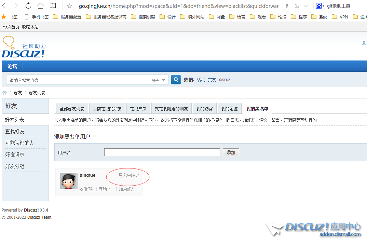Click the 黑名单除名 link

(x=129, y=175)
